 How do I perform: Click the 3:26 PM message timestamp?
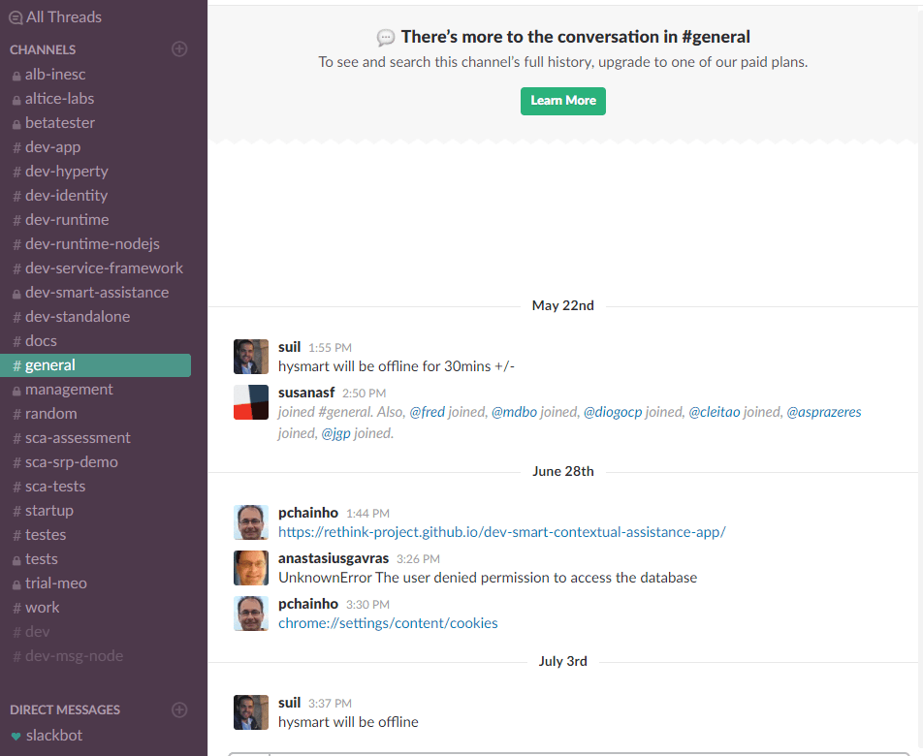pos(418,559)
